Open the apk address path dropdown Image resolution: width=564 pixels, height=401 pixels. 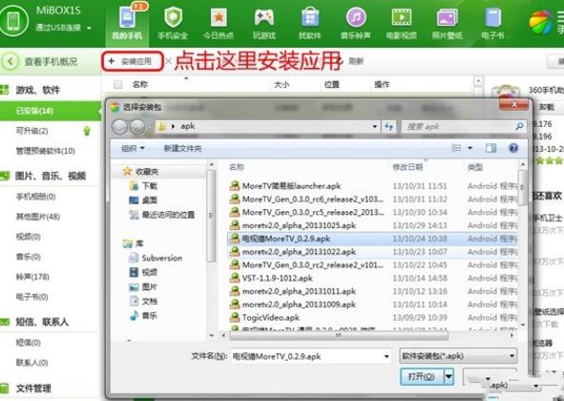(x=374, y=126)
